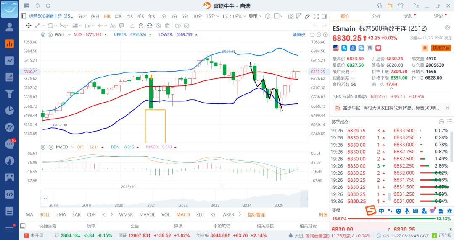Viewport: 454px width, 240px height.
Task: Open the headset customer support icon
Action: [x=379, y=5]
